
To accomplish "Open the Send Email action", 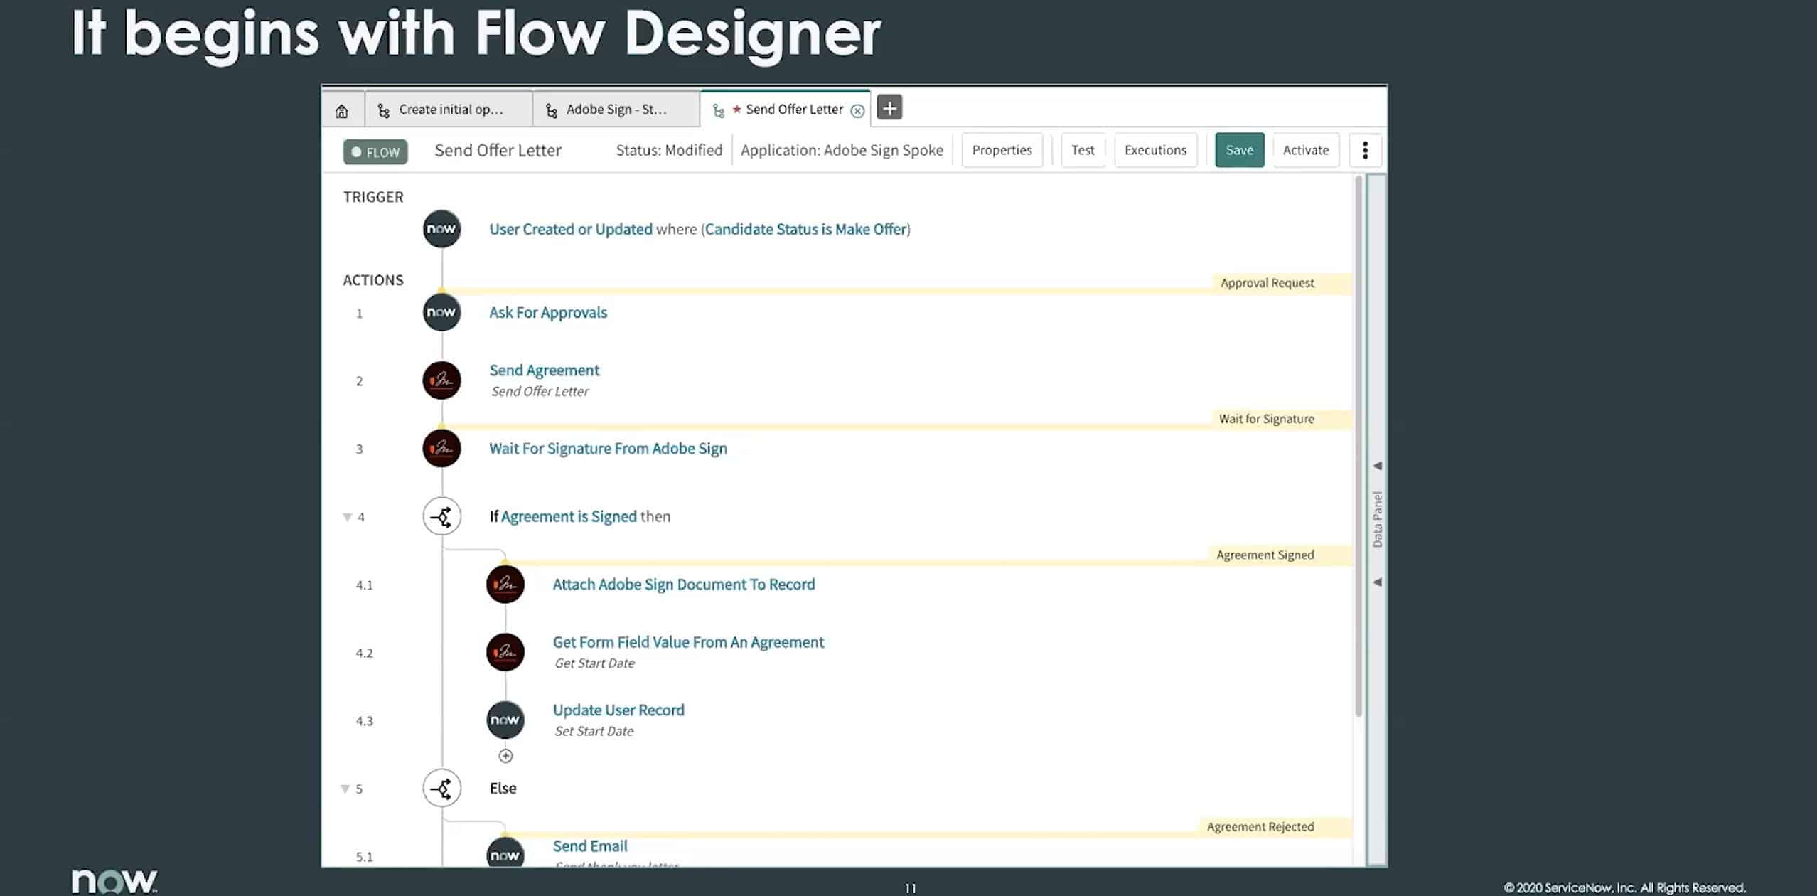I will click(590, 846).
